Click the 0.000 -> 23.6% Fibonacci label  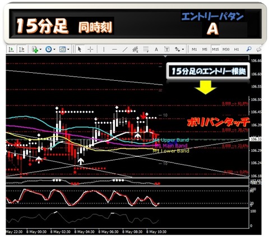point(235,146)
